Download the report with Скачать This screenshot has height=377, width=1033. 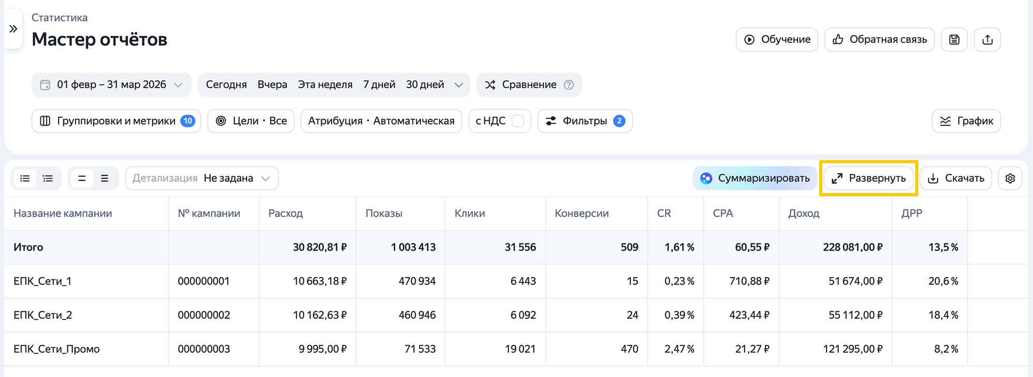(956, 178)
